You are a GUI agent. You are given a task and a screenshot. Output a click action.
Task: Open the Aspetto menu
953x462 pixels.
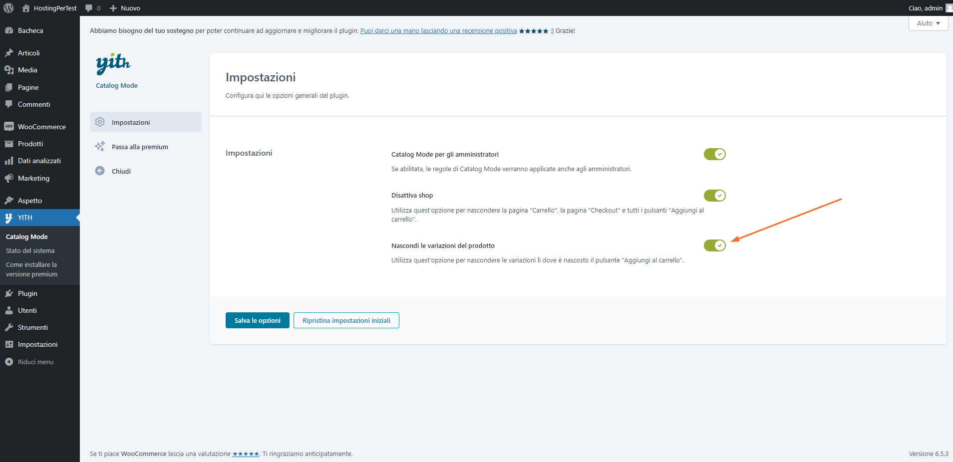coord(40,201)
